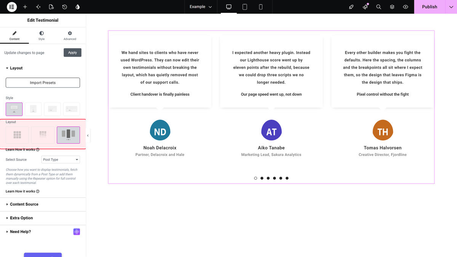Viewport: 457px width, 257px height.
Task: Choose the carousel Layout option
Action: click(x=69, y=135)
